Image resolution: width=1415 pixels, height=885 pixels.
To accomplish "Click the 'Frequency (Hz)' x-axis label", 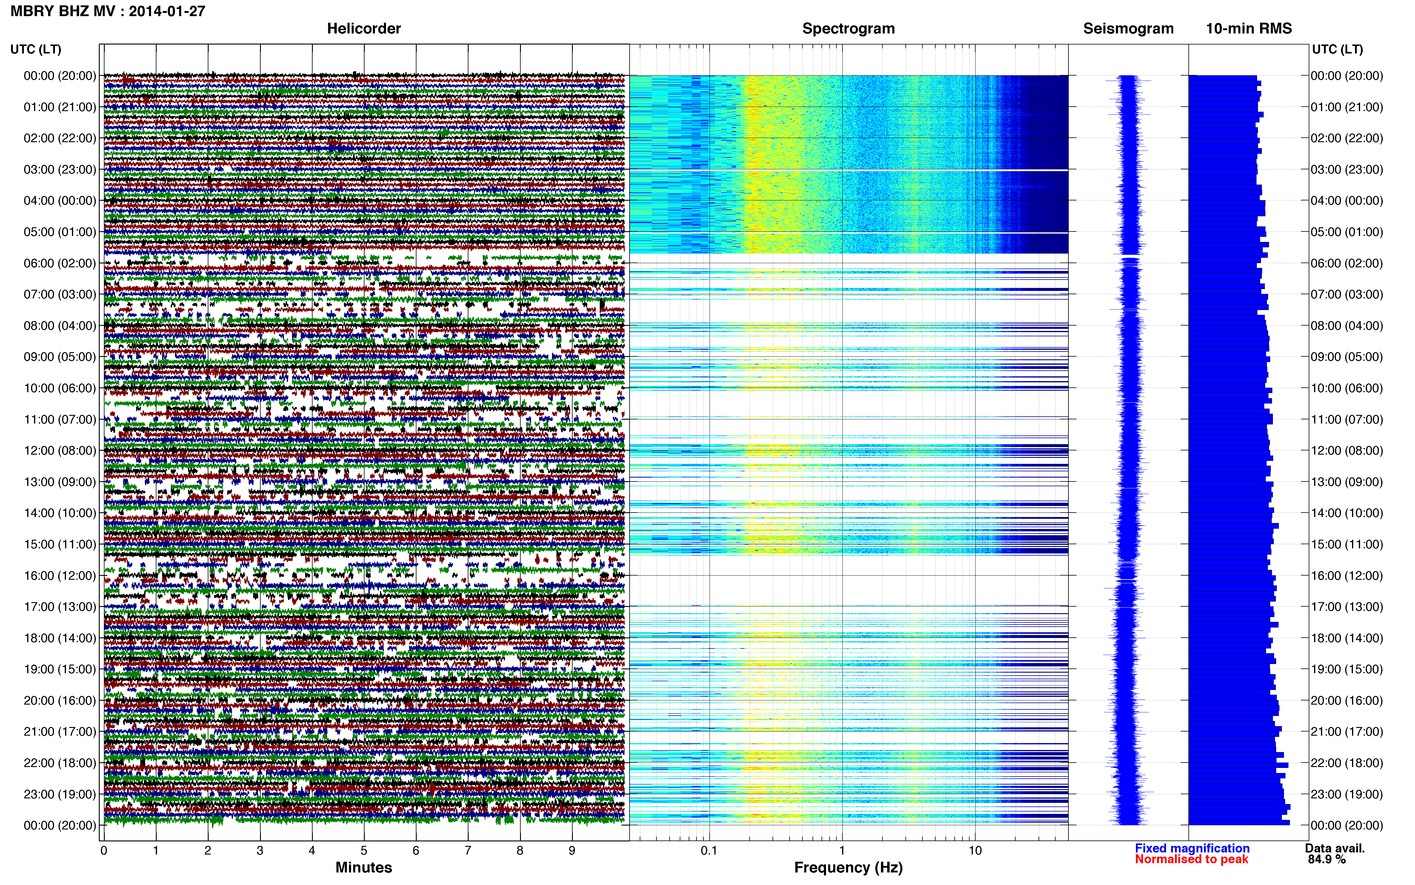I will click(848, 867).
